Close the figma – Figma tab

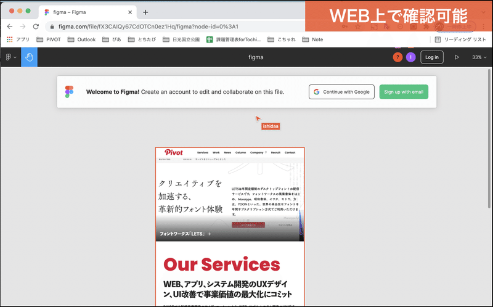[130, 12]
